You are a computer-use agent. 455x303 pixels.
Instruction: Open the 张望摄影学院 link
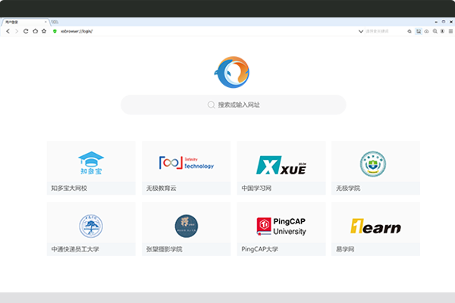(x=165, y=249)
